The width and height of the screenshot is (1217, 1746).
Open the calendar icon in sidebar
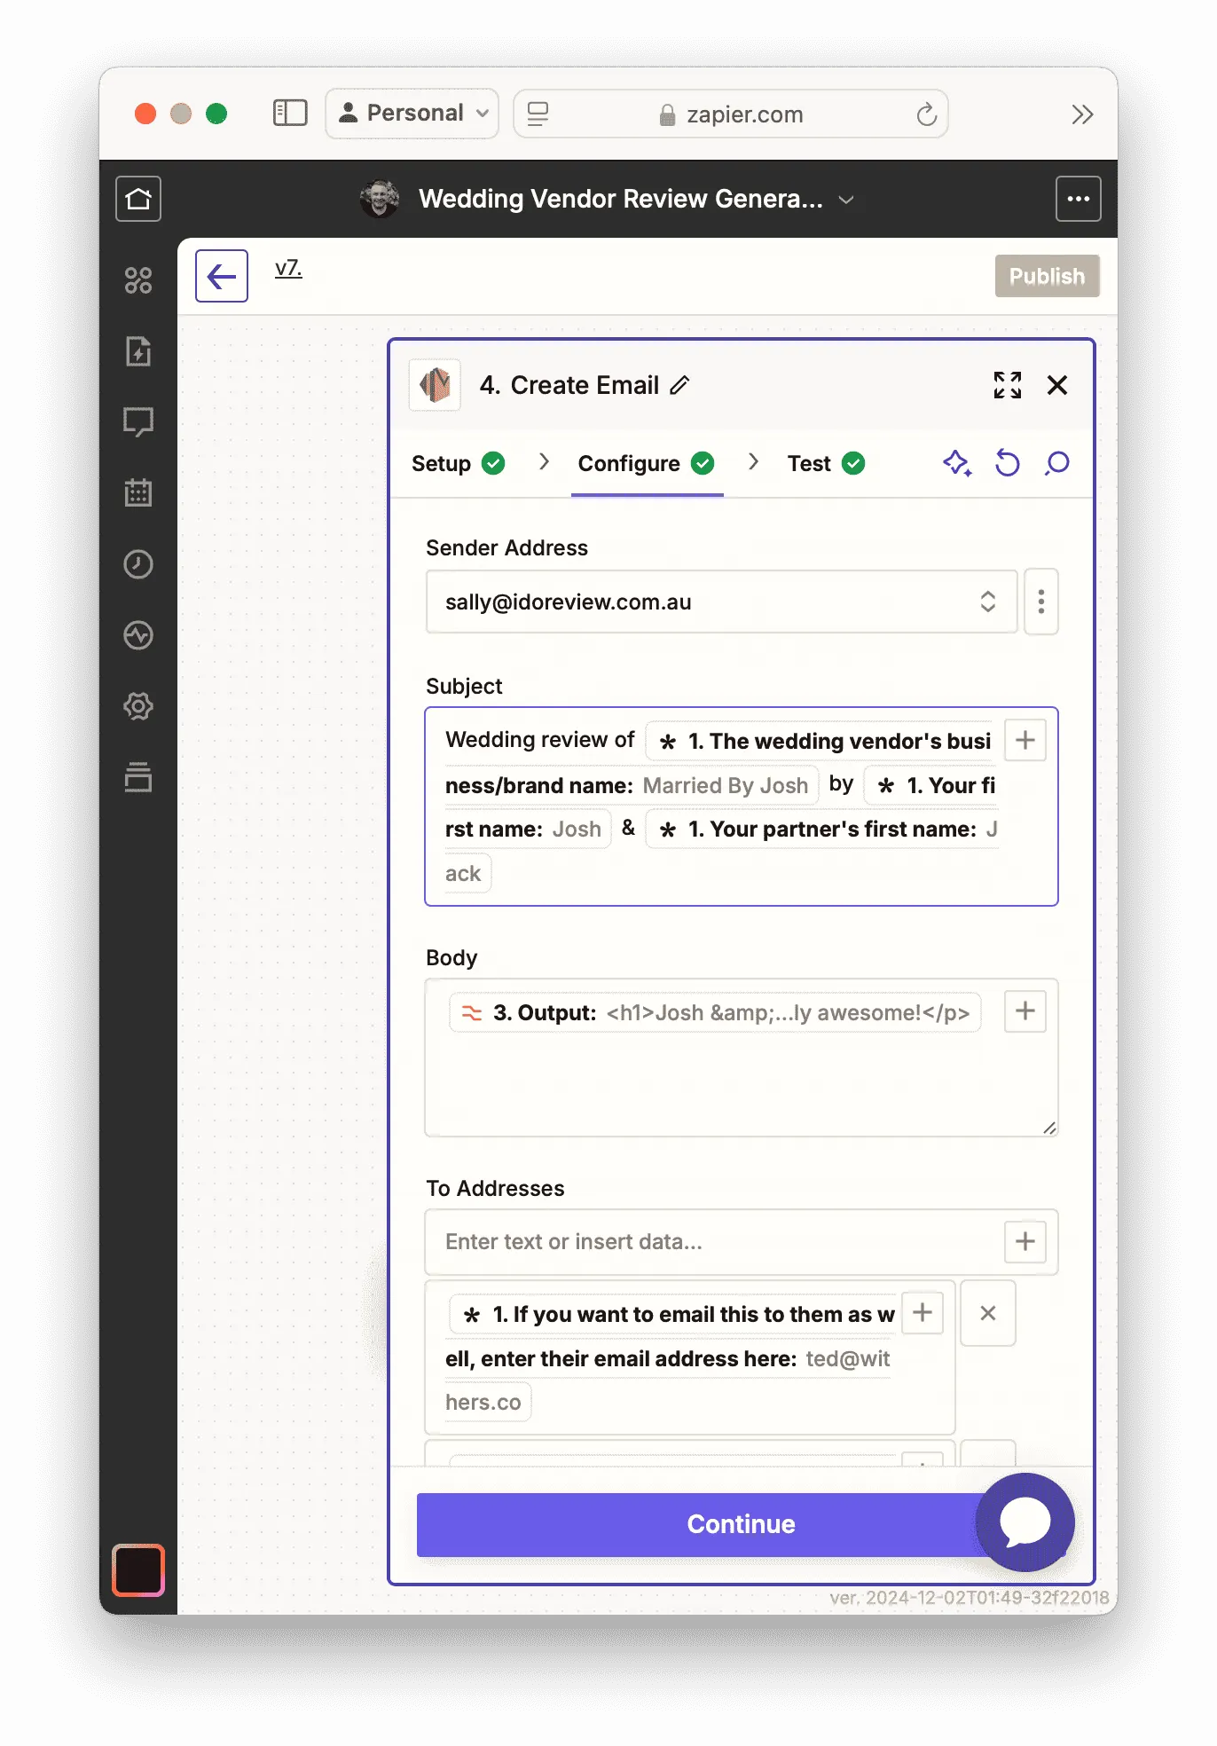(138, 492)
